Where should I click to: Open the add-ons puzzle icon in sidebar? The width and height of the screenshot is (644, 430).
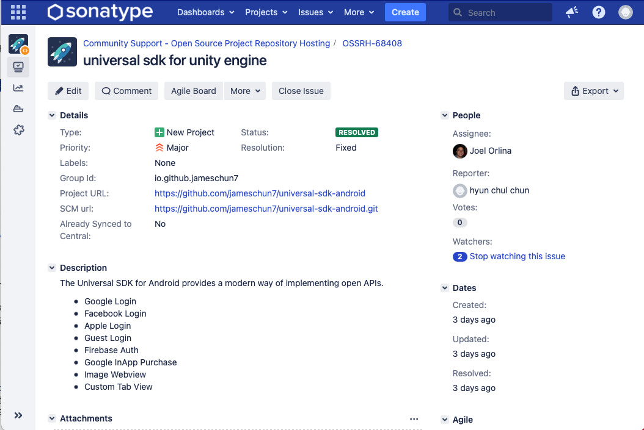tap(18, 130)
